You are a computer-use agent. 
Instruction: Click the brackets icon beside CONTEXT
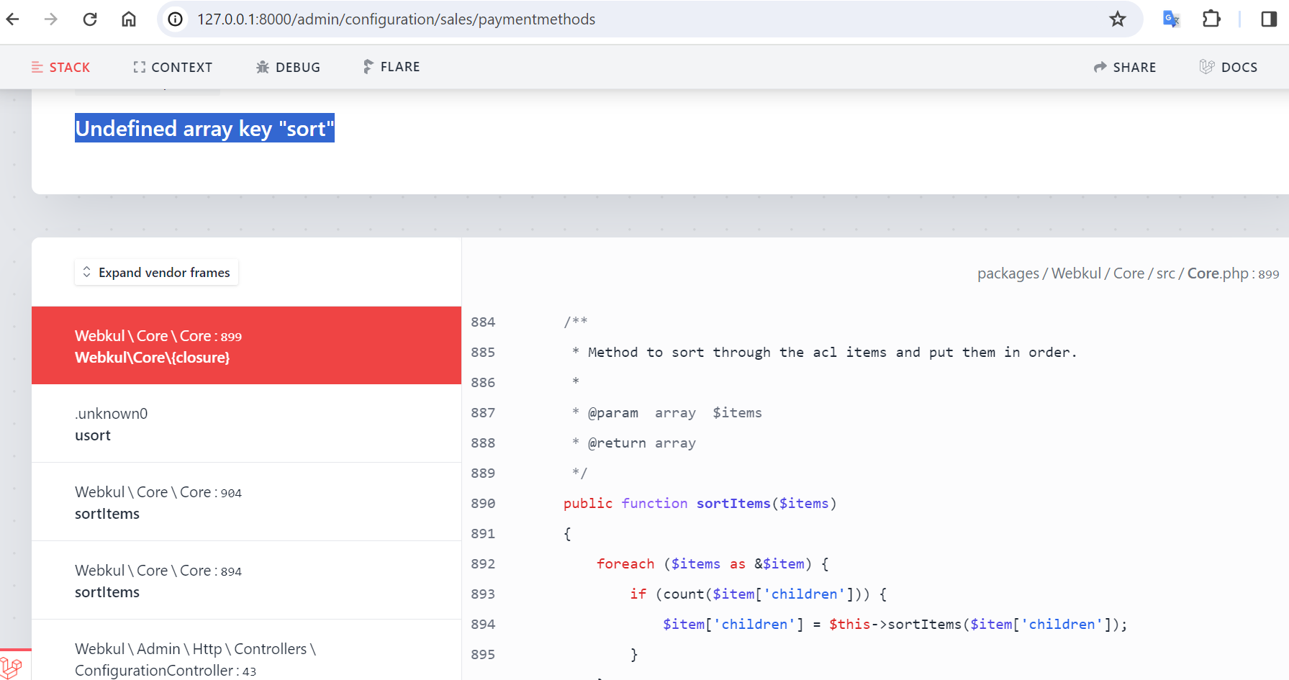(140, 68)
